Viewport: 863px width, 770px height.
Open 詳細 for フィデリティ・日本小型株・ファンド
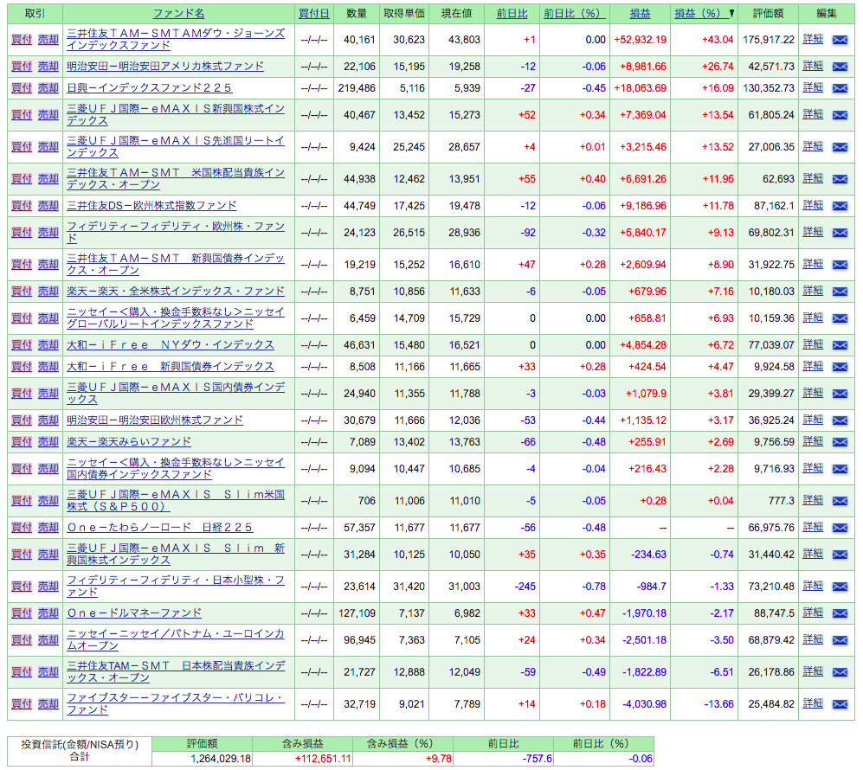pyautogui.click(x=813, y=587)
